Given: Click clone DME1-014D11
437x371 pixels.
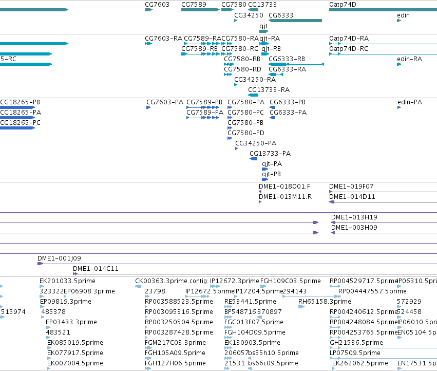Looking at the screenshot, I should [352, 197].
